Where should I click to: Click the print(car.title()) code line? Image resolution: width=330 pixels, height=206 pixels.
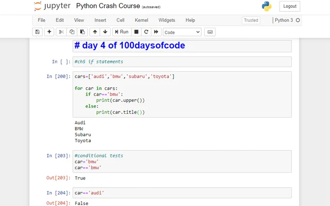coord(120,112)
